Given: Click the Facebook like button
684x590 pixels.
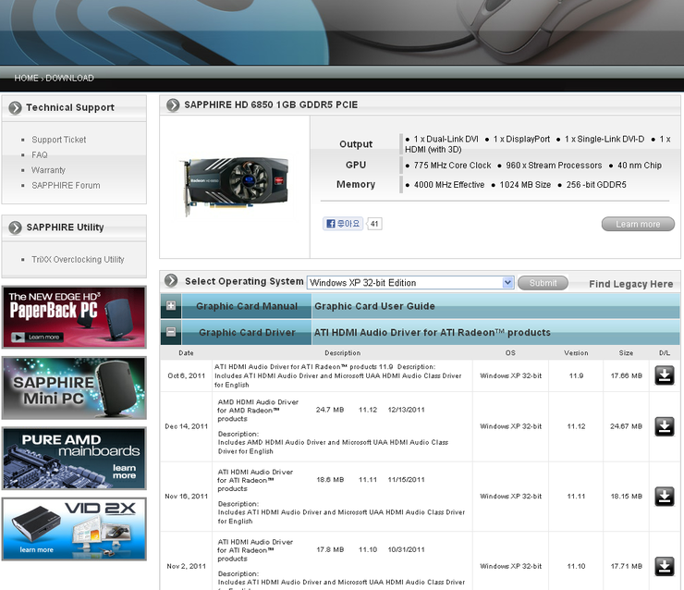Looking at the screenshot, I should coord(343,224).
